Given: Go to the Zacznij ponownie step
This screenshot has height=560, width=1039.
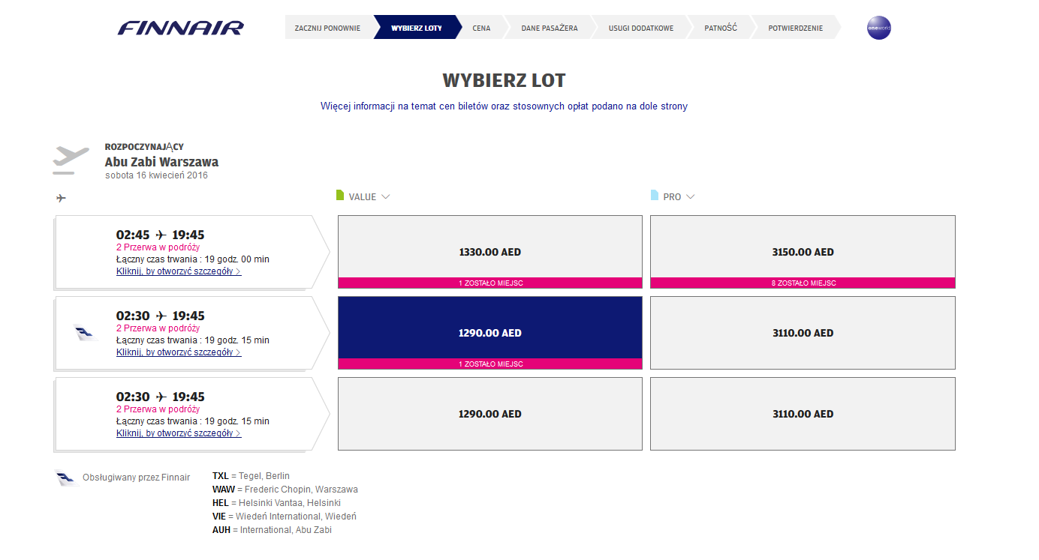Looking at the screenshot, I should [x=327, y=28].
